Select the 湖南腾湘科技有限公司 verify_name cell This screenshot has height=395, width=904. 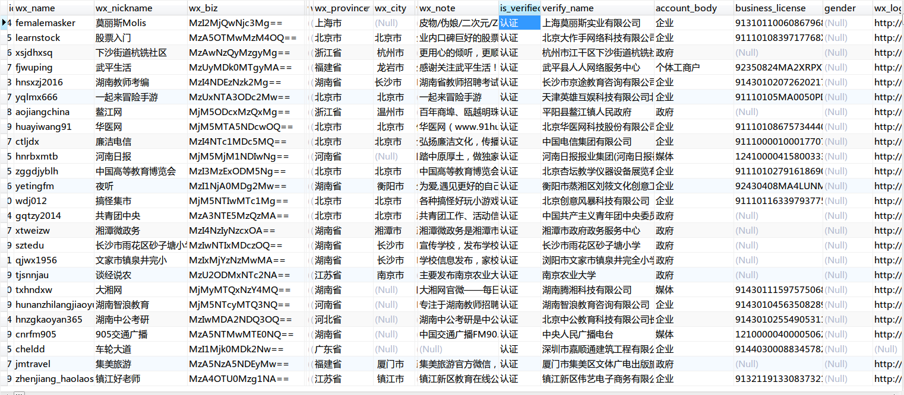pos(597,290)
